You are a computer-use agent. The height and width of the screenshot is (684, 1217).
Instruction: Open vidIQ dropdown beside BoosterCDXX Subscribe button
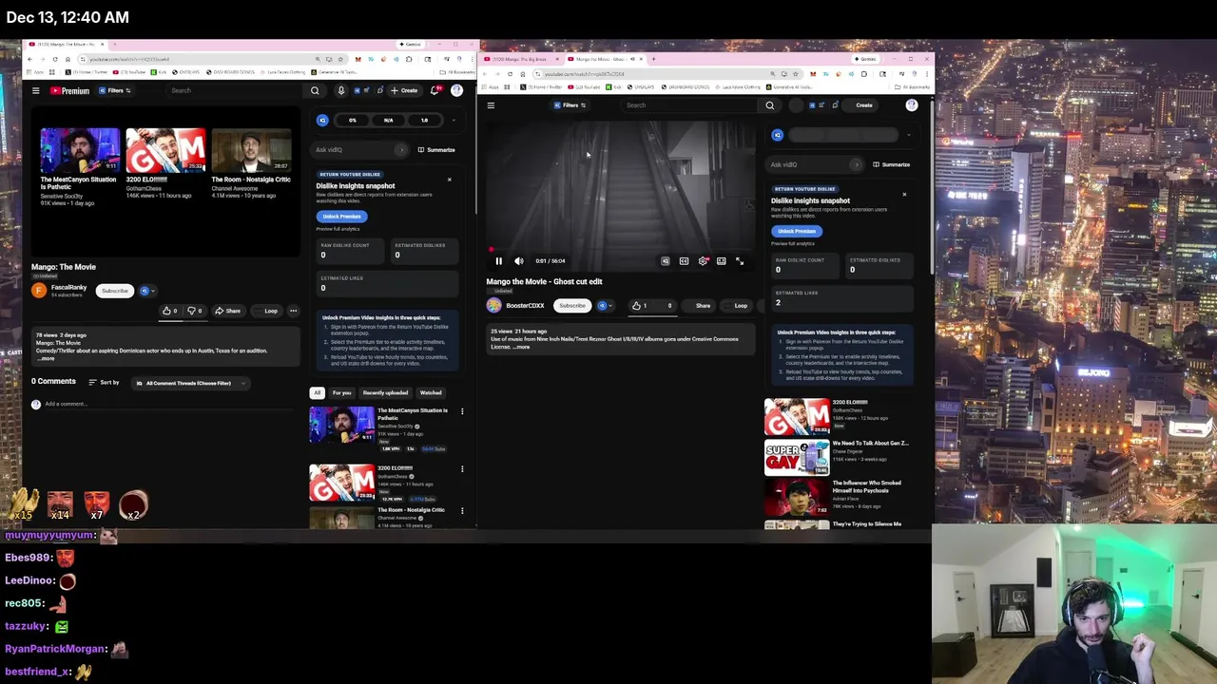coord(605,306)
